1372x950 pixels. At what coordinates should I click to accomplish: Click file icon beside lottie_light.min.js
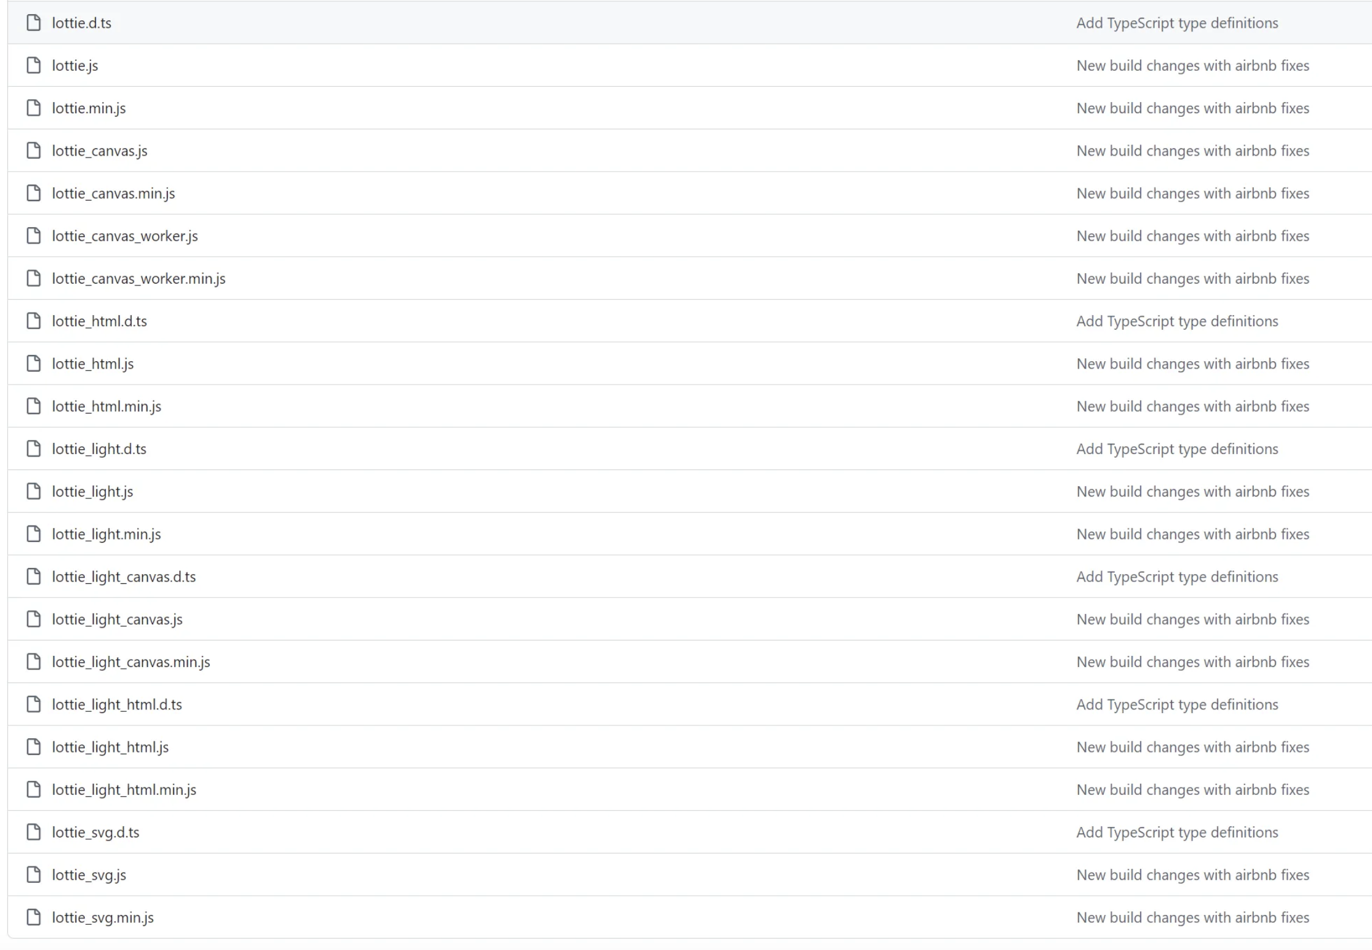(34, 534)
